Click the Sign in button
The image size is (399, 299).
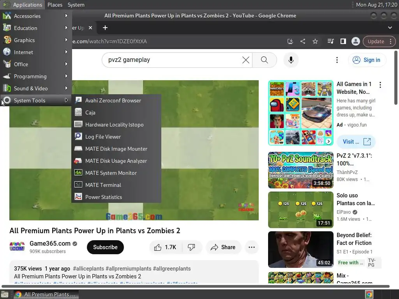coord(367,60)
